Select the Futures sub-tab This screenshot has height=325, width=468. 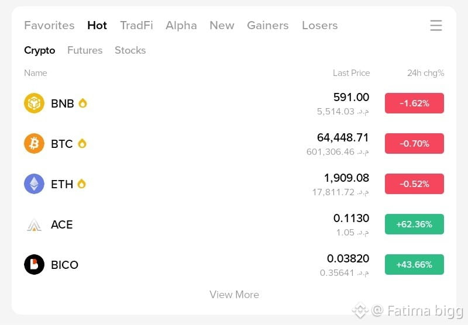click(x=85, y=50)
